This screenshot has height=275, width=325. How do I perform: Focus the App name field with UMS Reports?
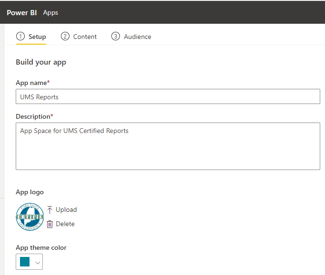click(168, 96)
